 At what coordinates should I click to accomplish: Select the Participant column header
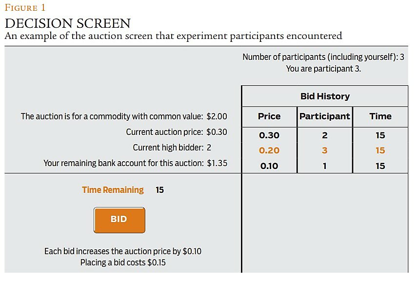324,116
